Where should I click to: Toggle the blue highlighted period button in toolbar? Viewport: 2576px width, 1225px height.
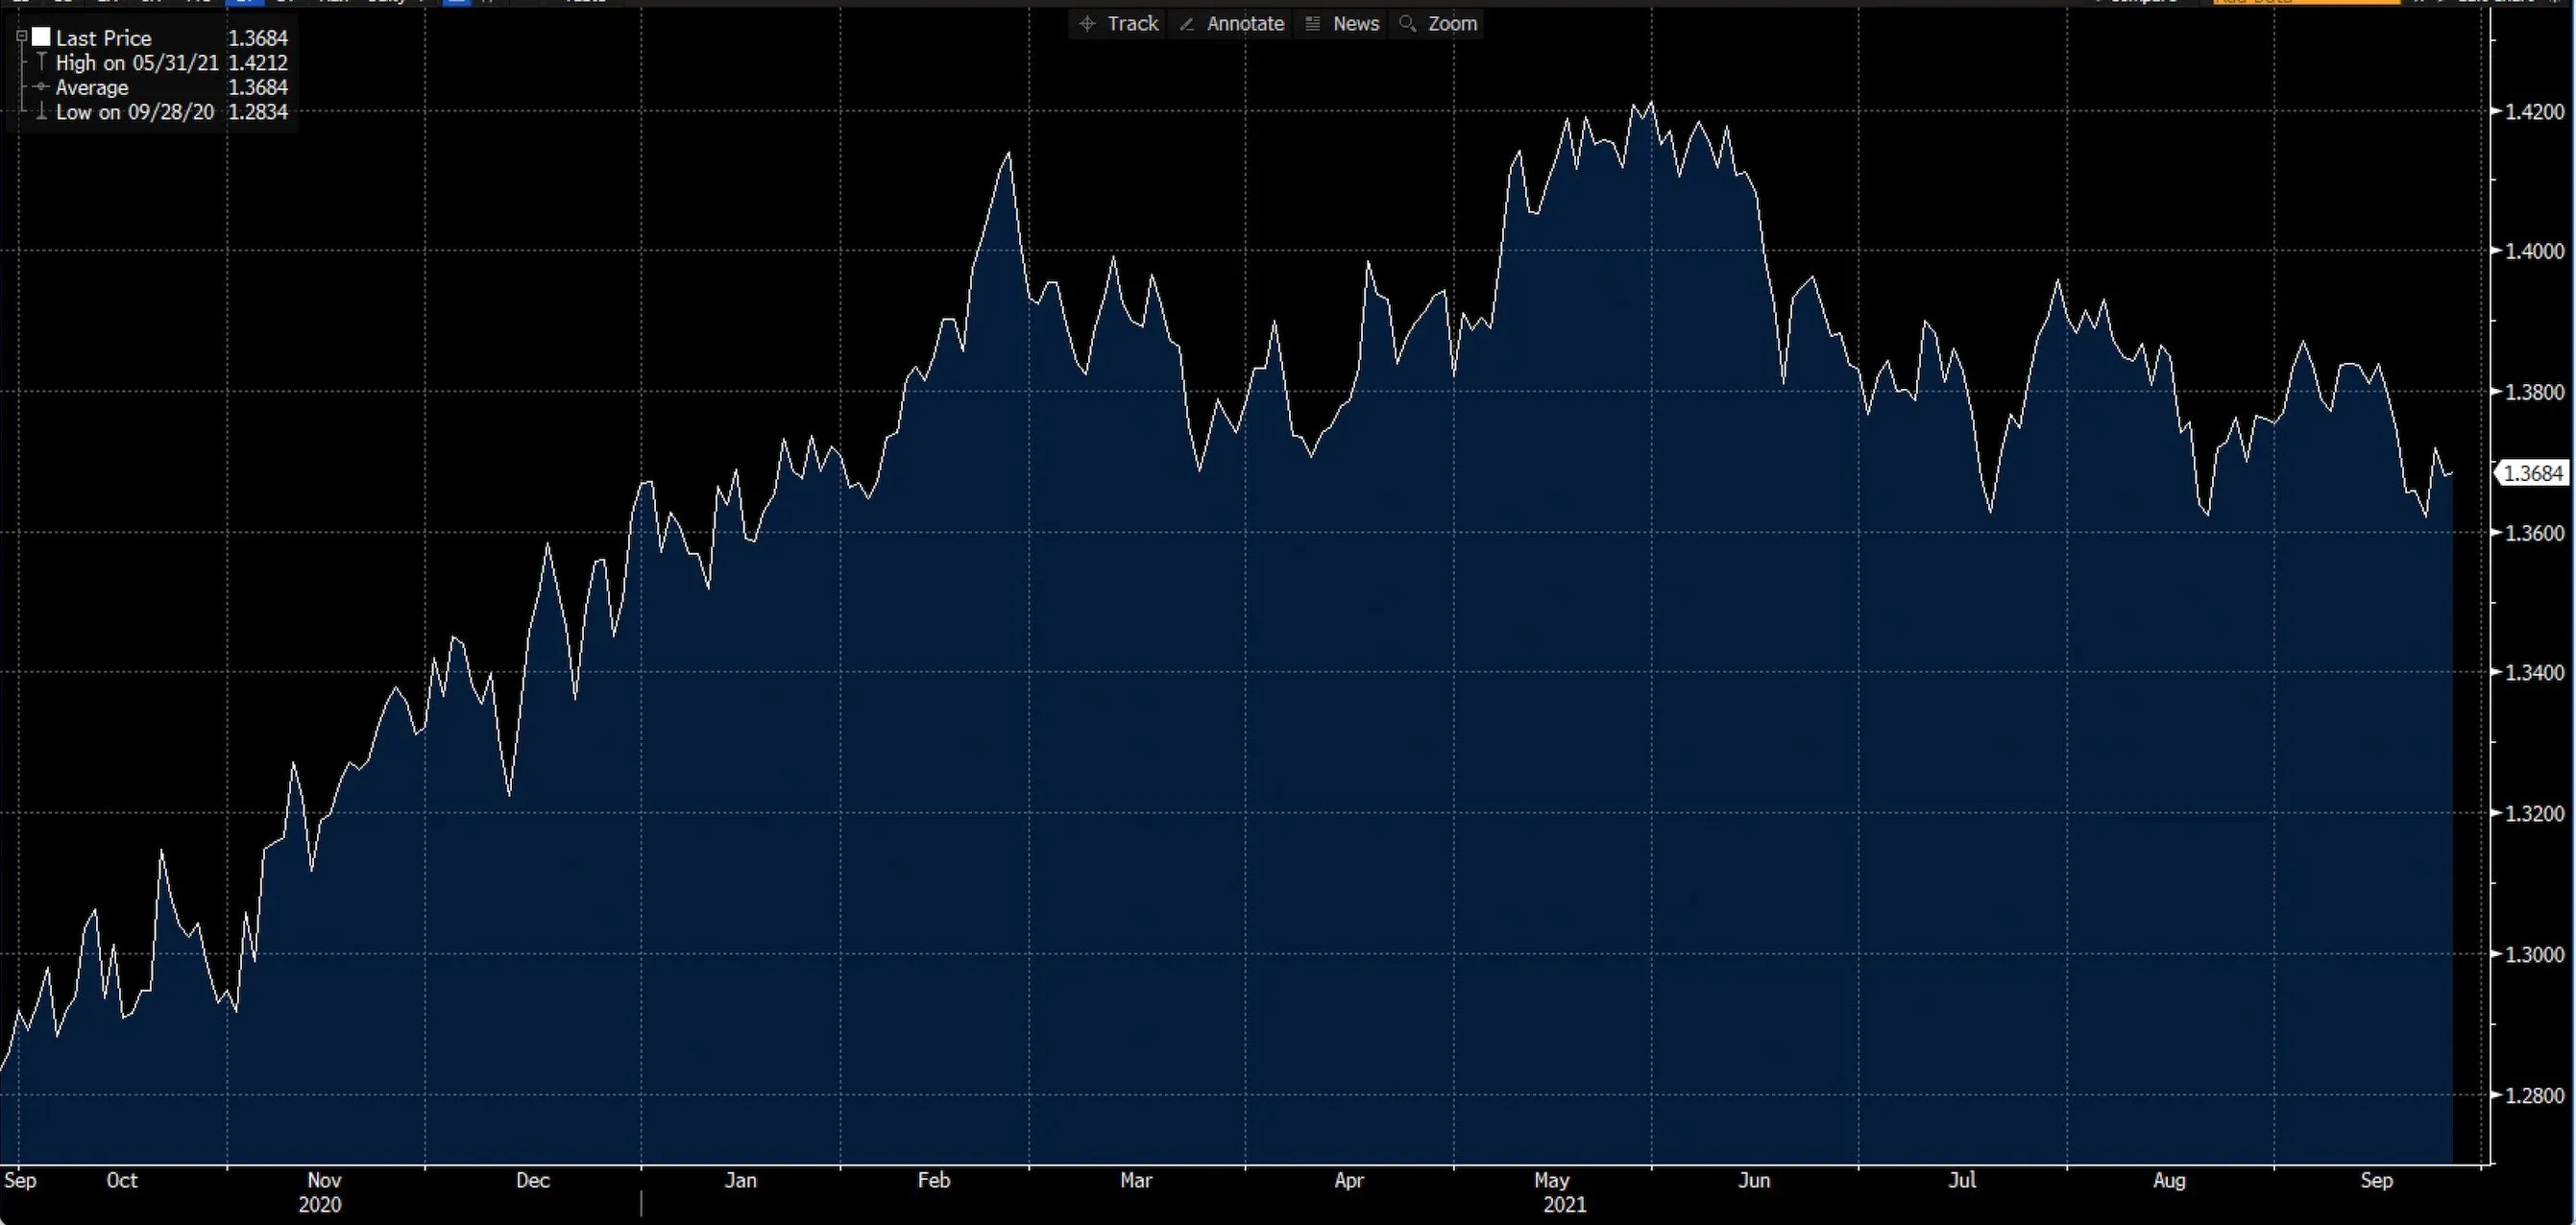pyautogui.click(x=245, y=3)
